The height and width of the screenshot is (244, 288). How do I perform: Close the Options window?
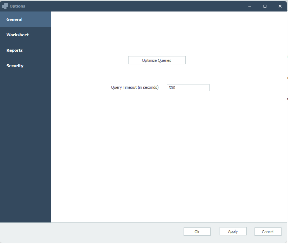(280, 6)
